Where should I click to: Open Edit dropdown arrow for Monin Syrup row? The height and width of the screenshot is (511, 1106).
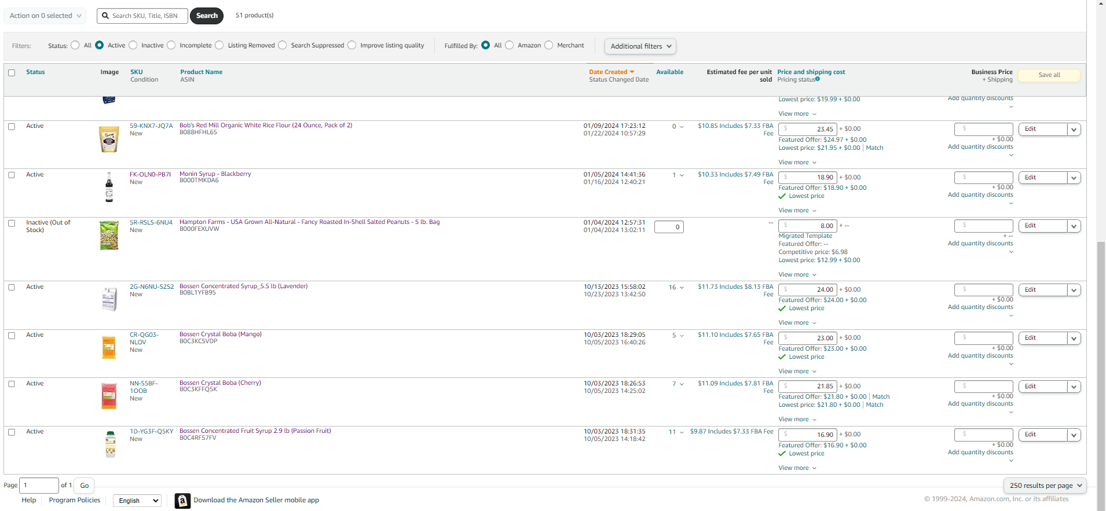(x=1074, y=178)
